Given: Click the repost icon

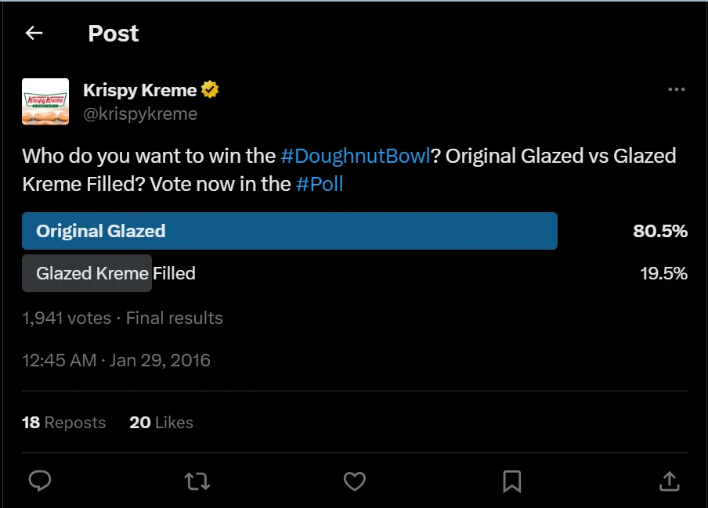Looking at the screenshot, I should [x=197, y=481].
